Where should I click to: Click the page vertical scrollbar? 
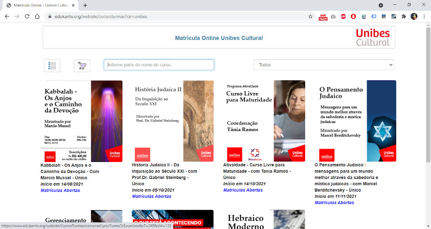click(428, 95)
